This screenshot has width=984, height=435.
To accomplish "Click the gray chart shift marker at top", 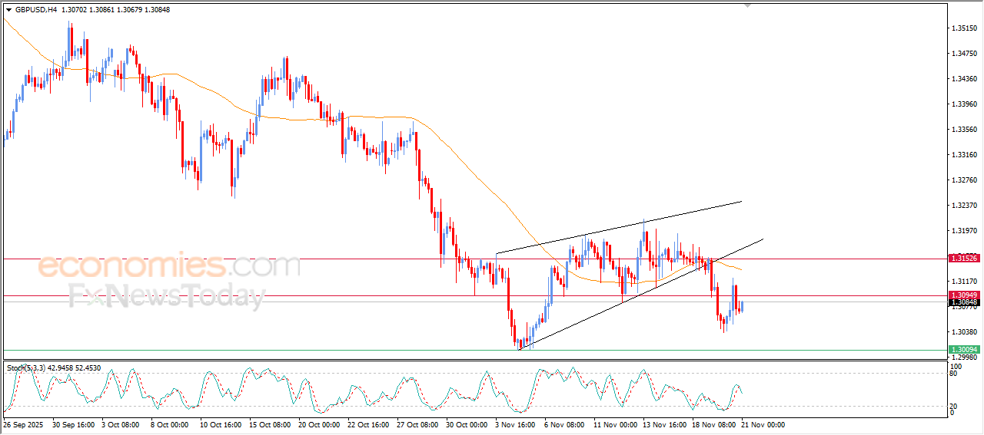I will [746, 5].
